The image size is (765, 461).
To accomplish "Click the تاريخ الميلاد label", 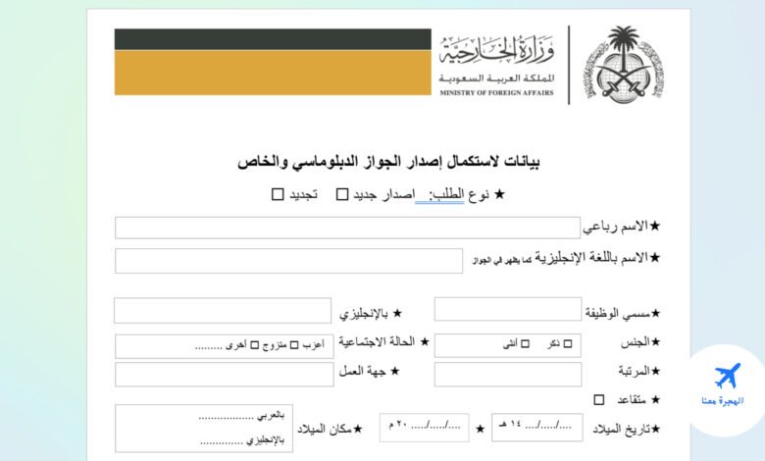I will (622, 430).
